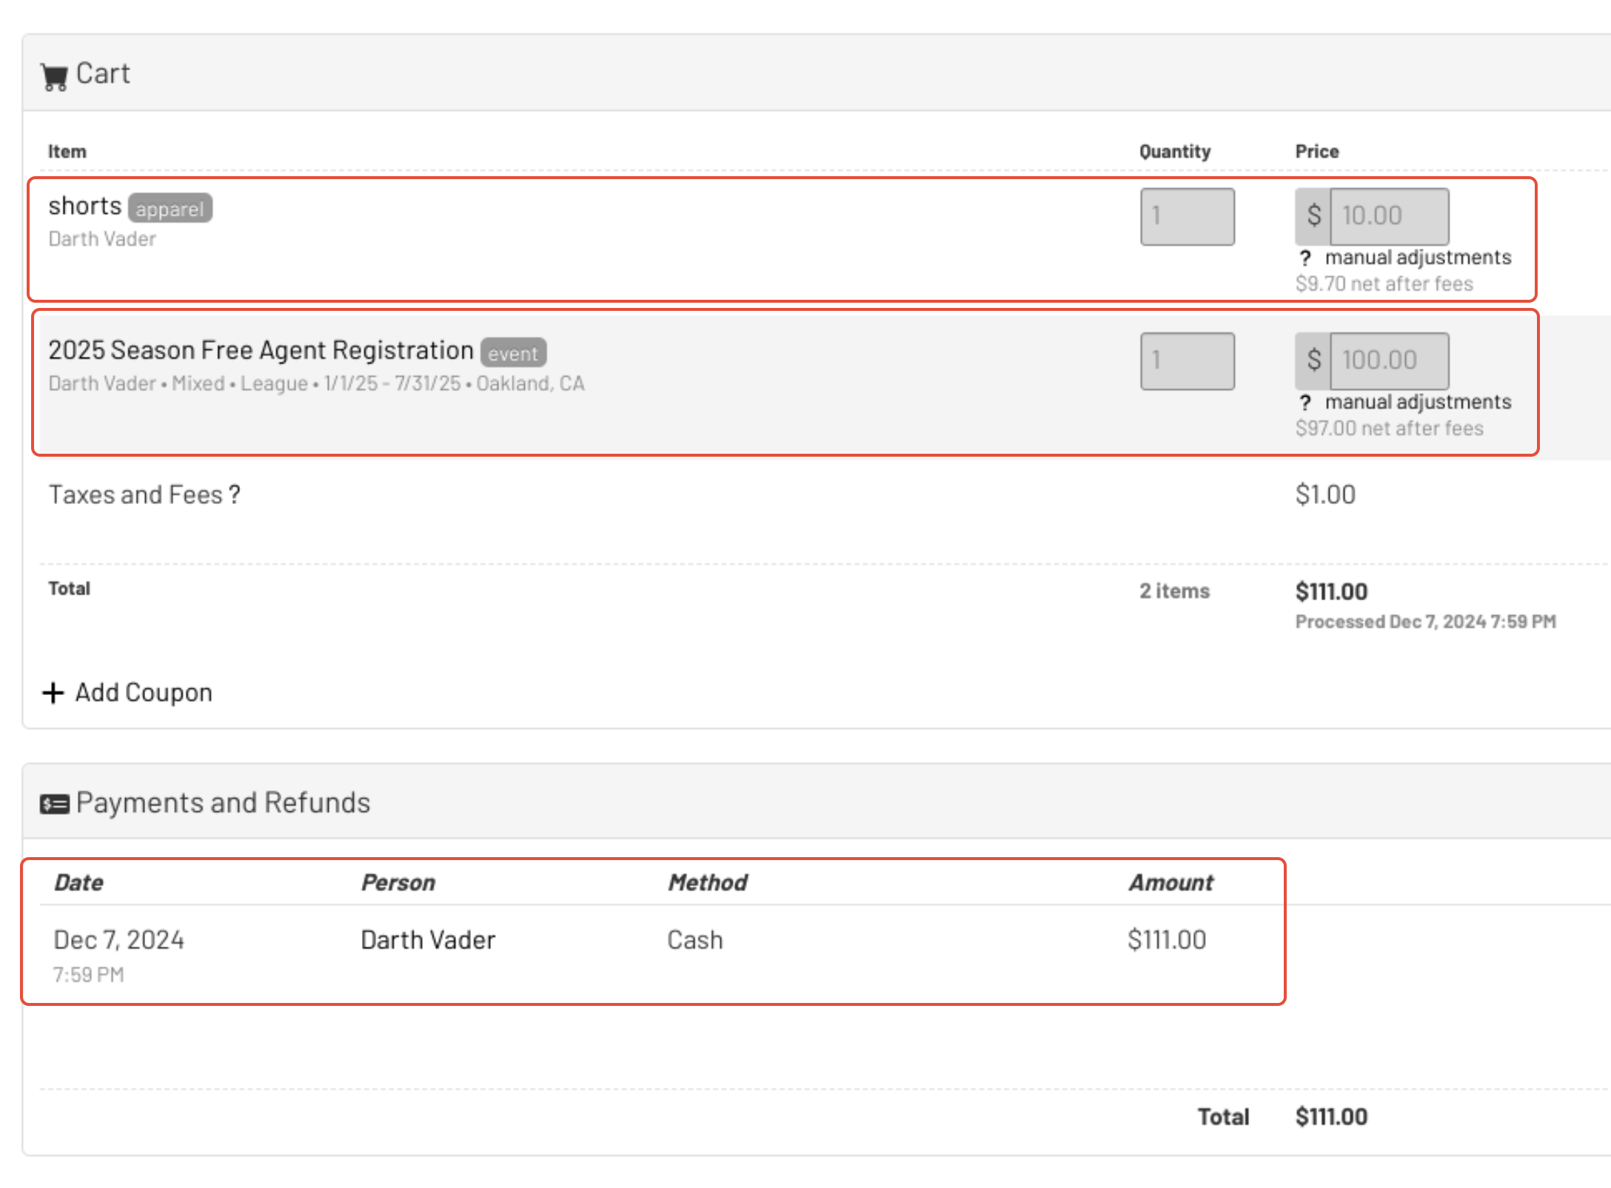
Task: Click the payments card icon
Action: pyautogui.click(x=54, y=804)
